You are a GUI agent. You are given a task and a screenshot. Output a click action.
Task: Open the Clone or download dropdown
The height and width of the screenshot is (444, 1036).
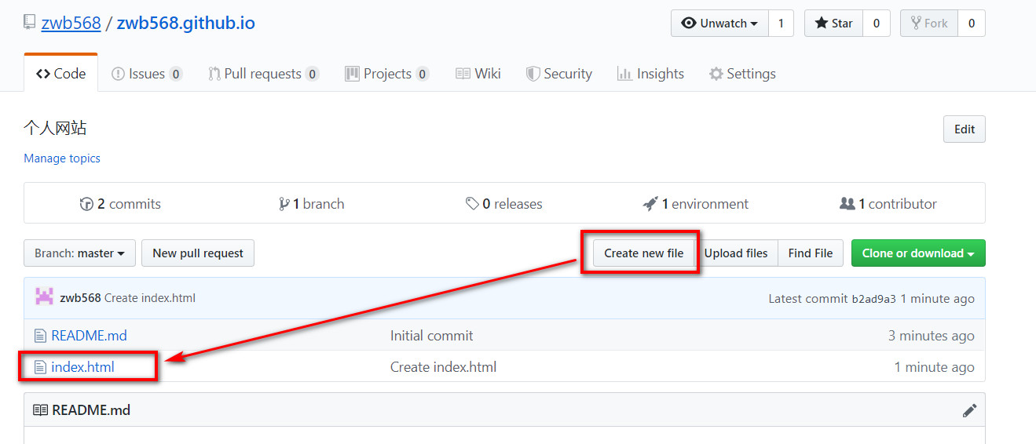point(918,253)
